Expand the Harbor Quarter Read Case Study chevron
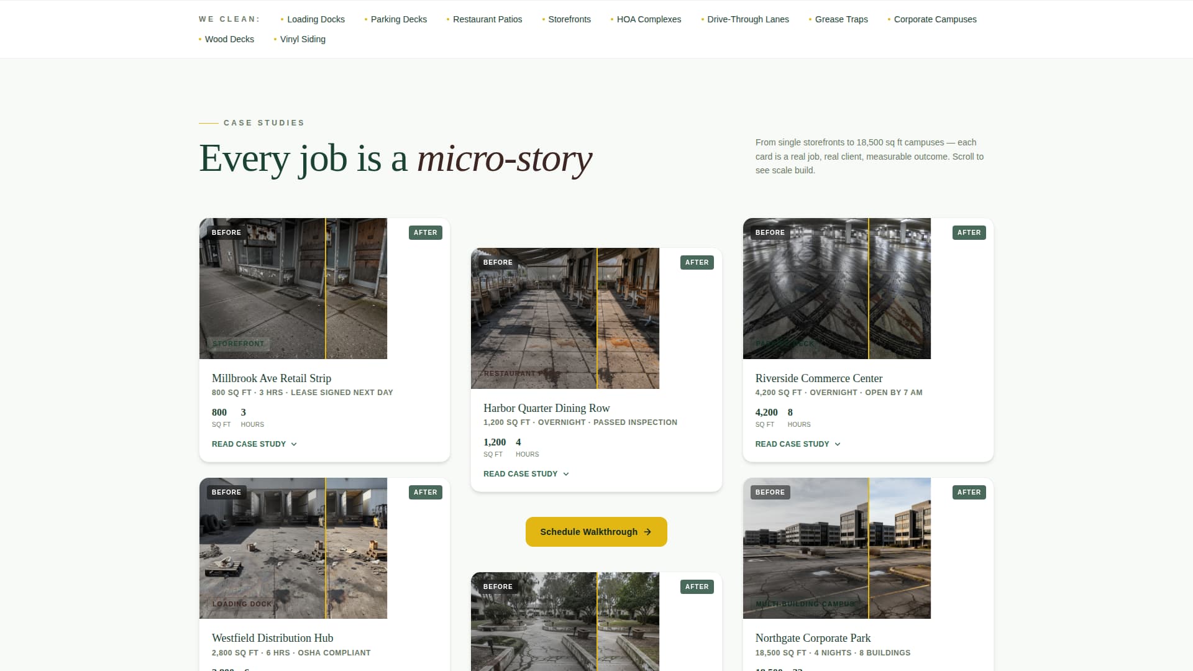This screenshot has width=1193, height=671. coord(565,474)
